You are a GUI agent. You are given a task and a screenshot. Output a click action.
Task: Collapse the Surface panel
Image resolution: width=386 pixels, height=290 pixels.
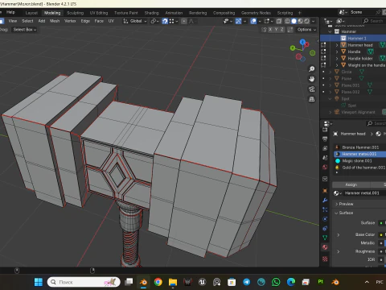pyautogui.click(x=337, y=213)
